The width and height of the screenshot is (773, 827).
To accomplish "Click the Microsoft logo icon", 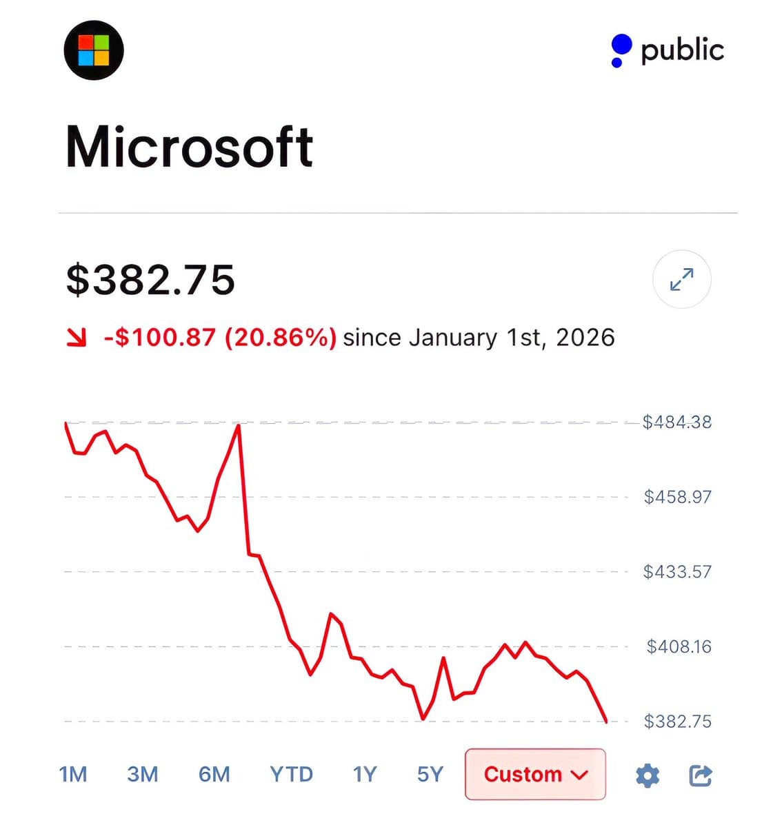I will click(x=93, y=50).
